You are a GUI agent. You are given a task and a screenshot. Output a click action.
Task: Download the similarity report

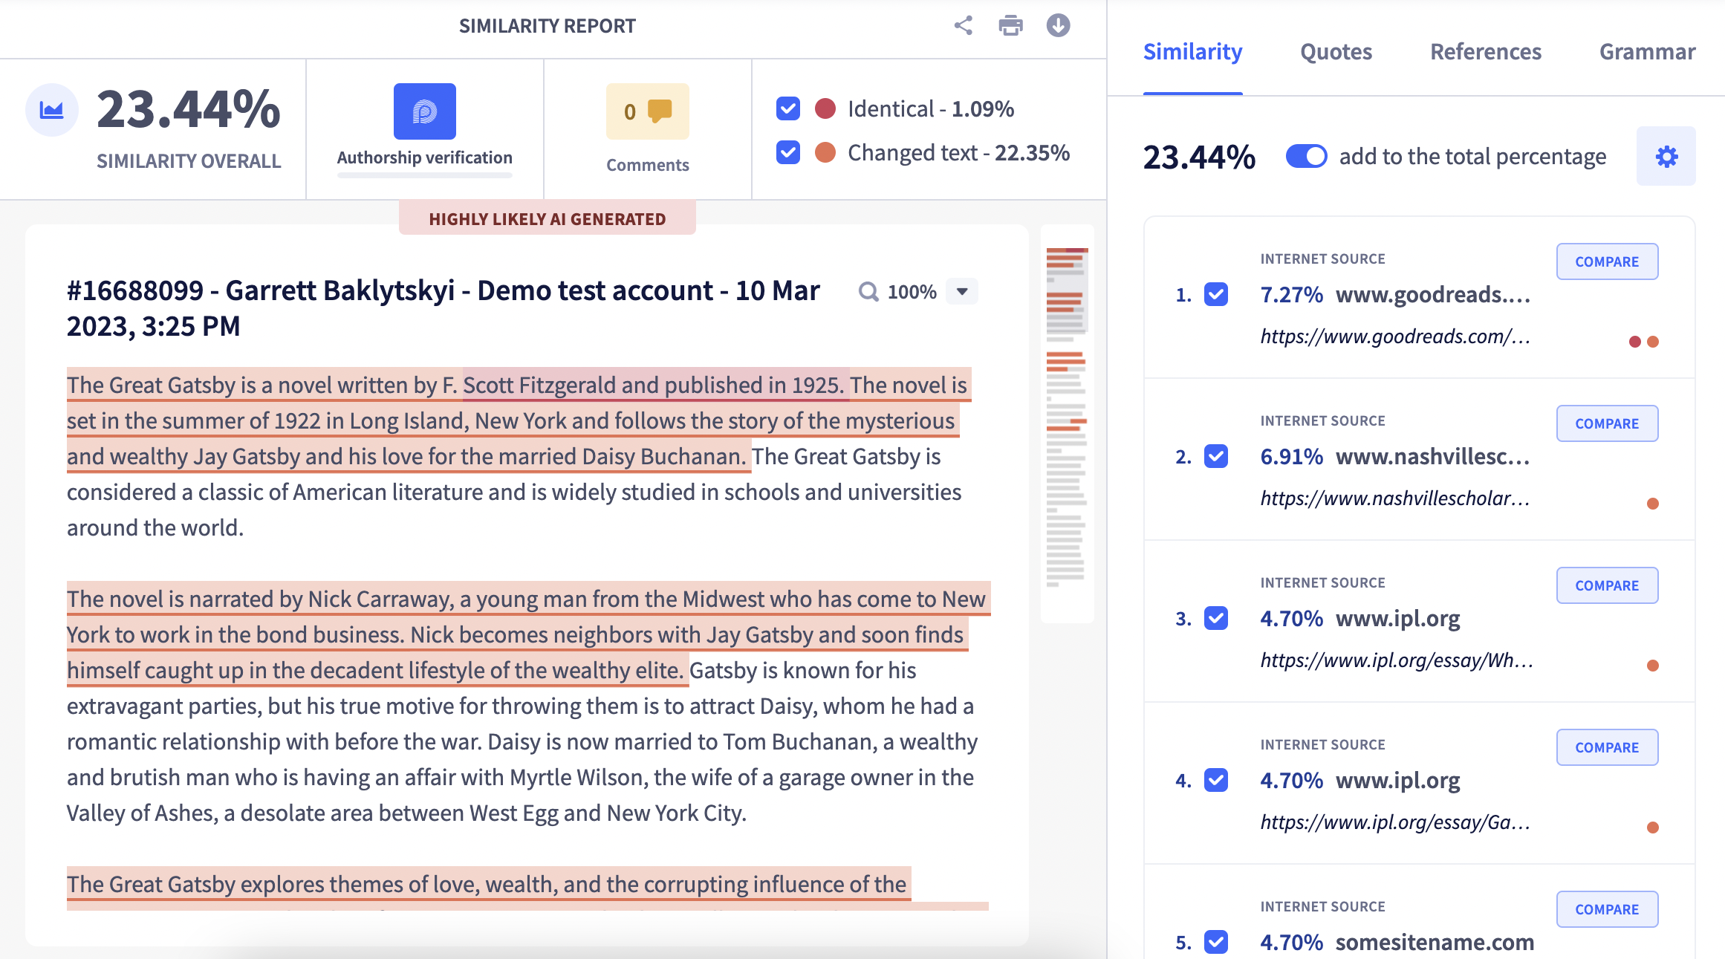(x=1058, y=25)
